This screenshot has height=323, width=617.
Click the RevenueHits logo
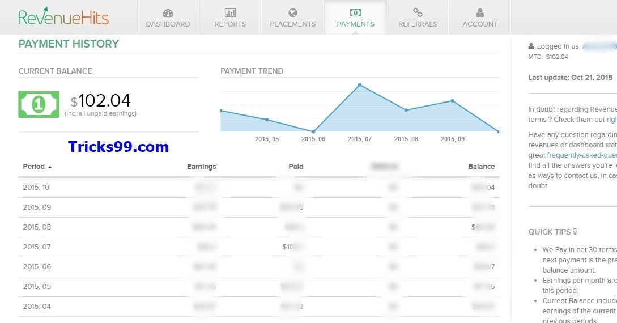(63, 16)
